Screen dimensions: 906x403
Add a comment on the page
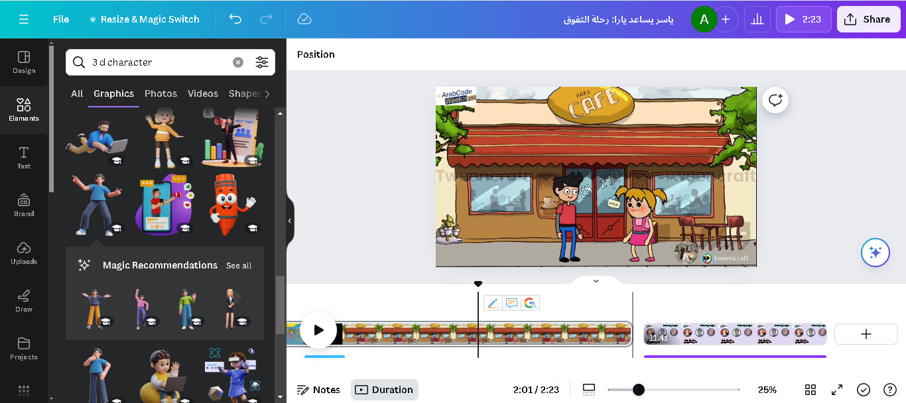pyautogui.click(x=775, y=100)
